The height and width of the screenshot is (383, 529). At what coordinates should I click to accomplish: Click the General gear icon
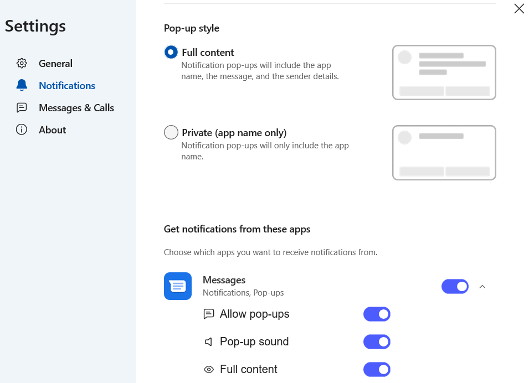(22, 64)
